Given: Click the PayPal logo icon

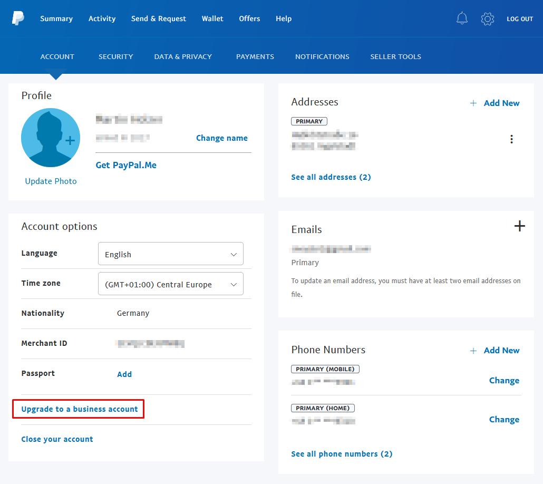Looking at the screenshot, I should pyautogui.click(x=18, y=18).
